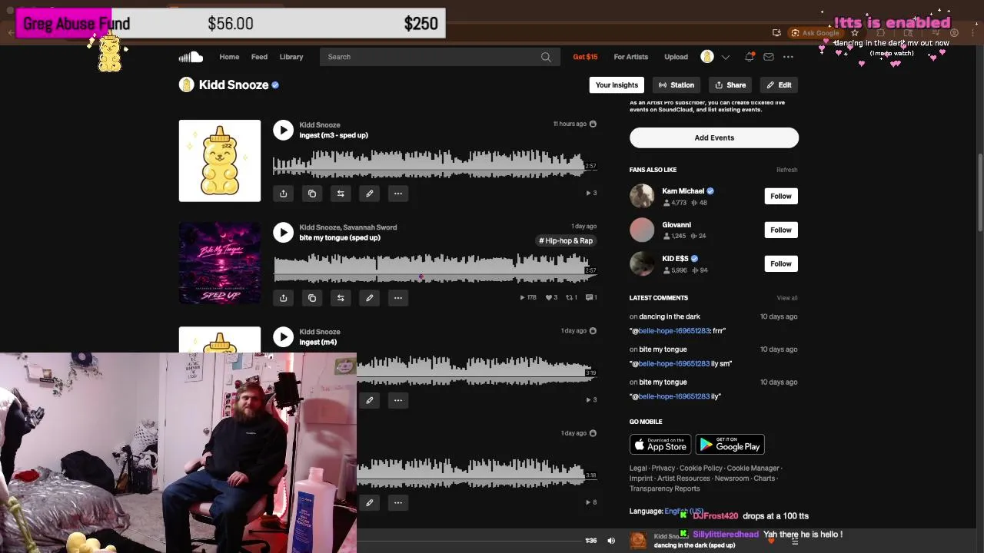Click the profile avatar in top navigation
The width and height of the screenshot is (984, 553).
tap(707, 57)
